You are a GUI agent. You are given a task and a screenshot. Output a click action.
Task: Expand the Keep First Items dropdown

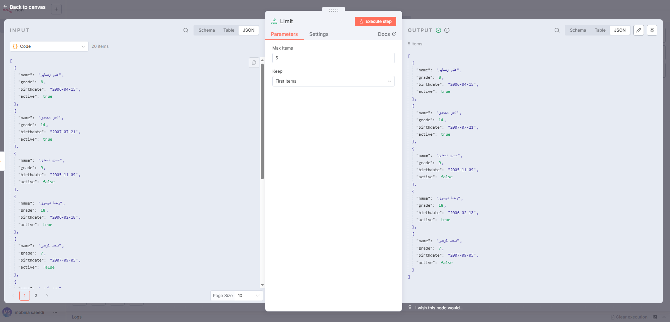(333, 81)
